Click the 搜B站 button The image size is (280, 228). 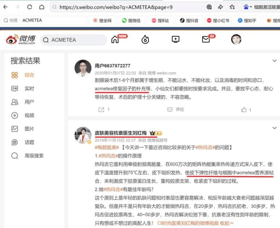pos(160,21)
